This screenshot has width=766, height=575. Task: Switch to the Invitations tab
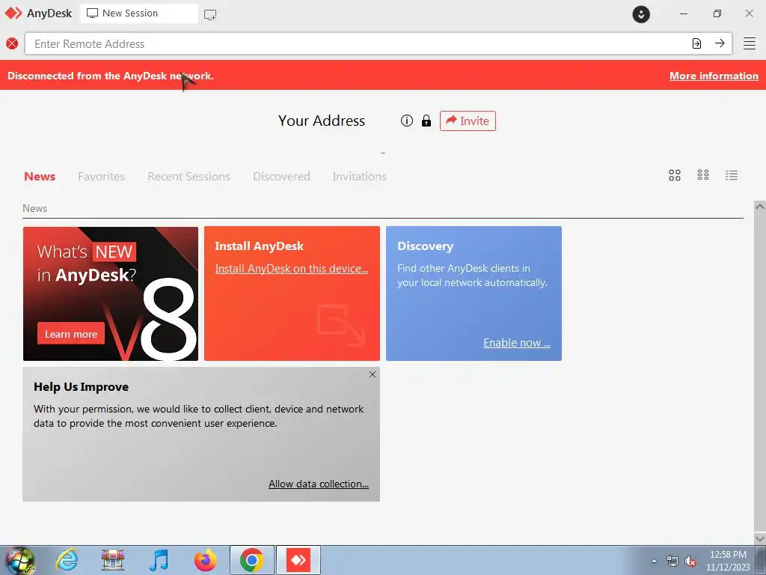pyautogui.click(x=360, y=177)
